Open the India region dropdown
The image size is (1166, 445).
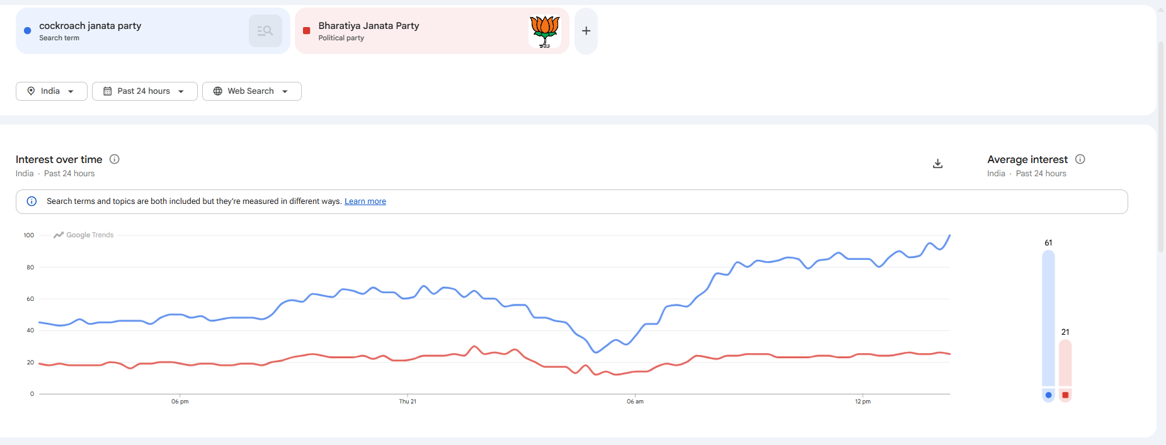pos(52,91)
